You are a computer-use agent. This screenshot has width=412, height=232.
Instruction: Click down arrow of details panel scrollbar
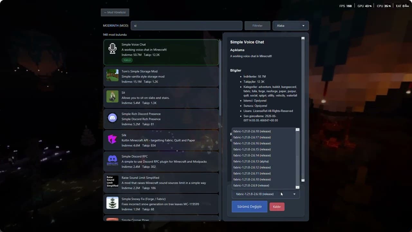[x=303, y=180]
